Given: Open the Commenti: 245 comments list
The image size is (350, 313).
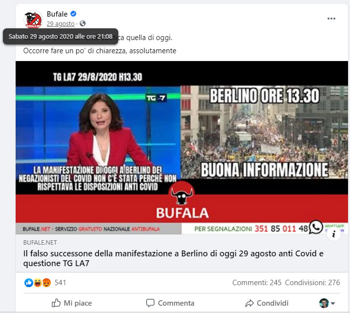Looking at the screenshot, I should pos(257,283).
